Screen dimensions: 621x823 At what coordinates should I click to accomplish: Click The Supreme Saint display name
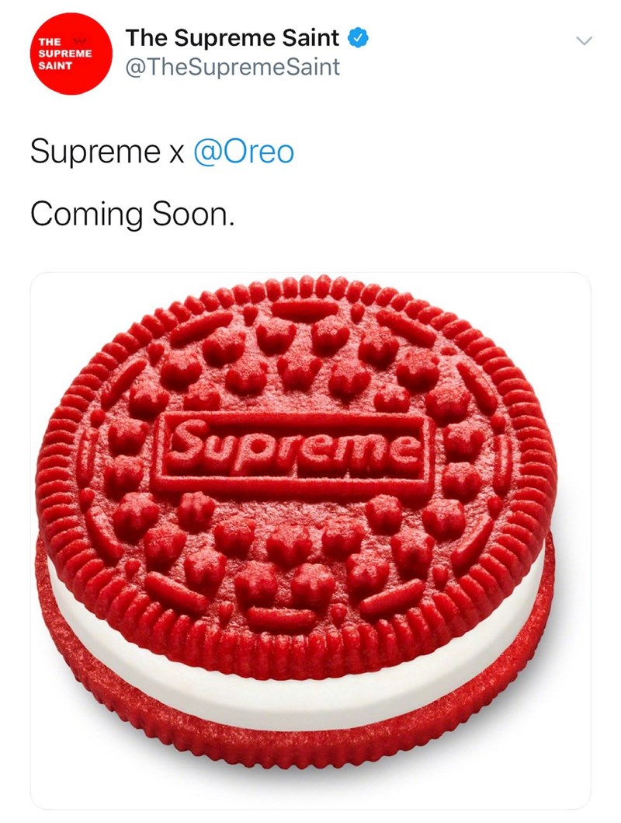point(233,38)
